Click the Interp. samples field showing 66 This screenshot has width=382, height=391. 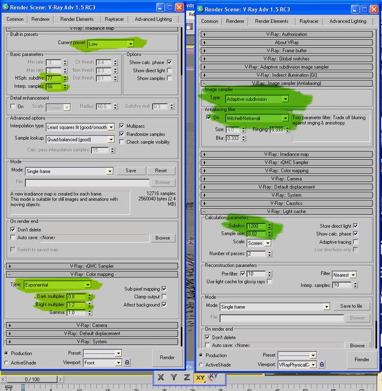(54, 86)
